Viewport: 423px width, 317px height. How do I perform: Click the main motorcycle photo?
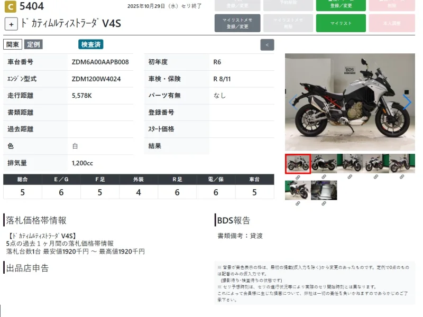coord(350,102)
